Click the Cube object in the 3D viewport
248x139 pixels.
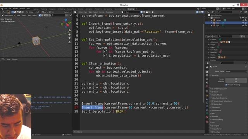pos(36,41)
